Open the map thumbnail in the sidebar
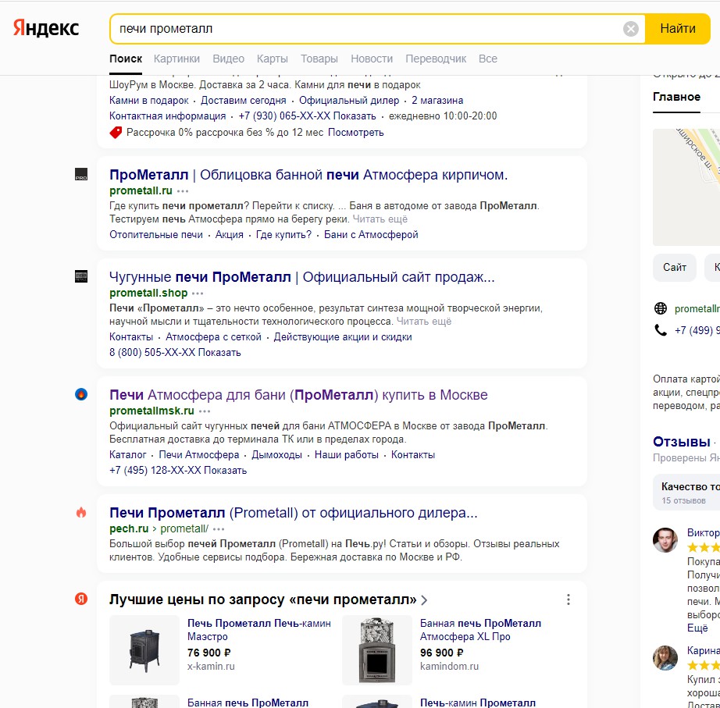Screen dimensions: 720x708 point(686,187)
